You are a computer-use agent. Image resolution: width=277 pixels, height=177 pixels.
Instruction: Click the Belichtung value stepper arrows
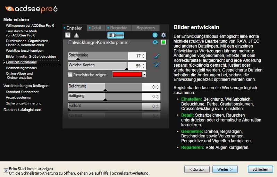[x=157, y=87]
